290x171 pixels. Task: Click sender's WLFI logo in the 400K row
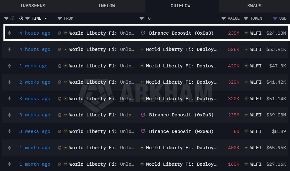pyautogui.click(x=65, y=148)
